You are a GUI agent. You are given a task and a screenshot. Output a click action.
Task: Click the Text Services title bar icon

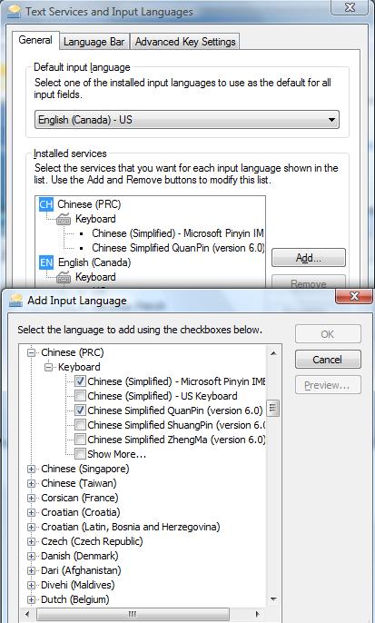pyautogui.click(x=15, y=11)
